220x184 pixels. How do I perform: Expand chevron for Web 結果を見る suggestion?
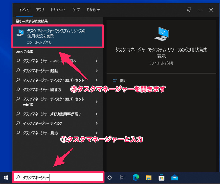tap(96, 61)
